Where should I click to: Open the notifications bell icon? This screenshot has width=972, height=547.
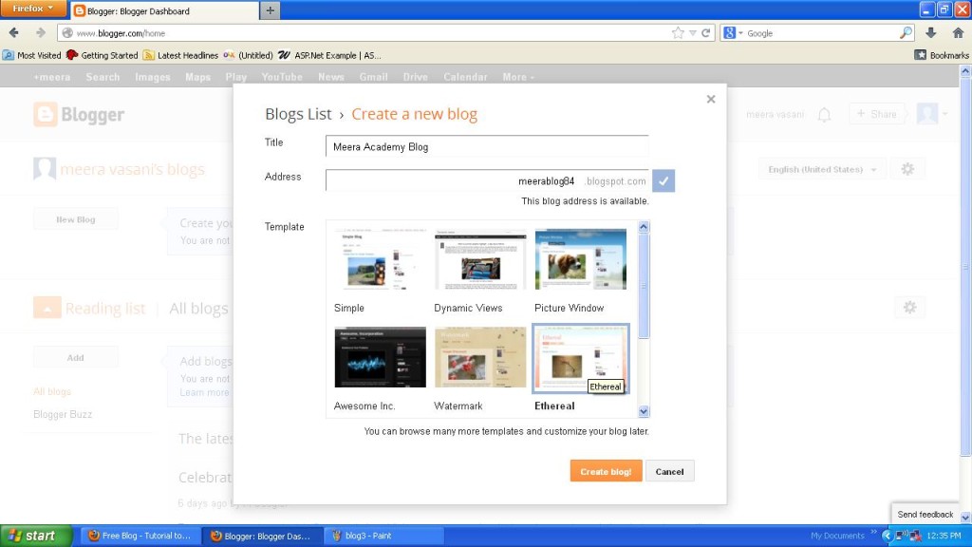point(824,114)
